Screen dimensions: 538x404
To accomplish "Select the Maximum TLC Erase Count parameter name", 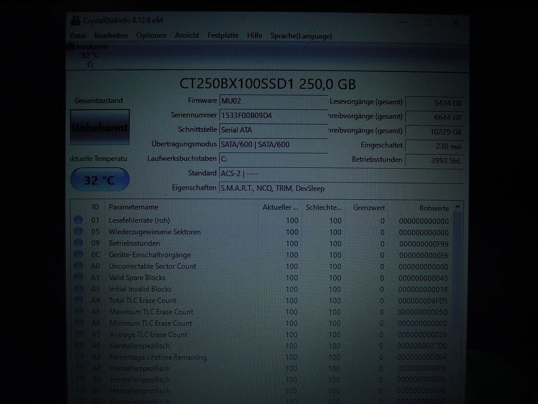I will click(x=151, y=311).
